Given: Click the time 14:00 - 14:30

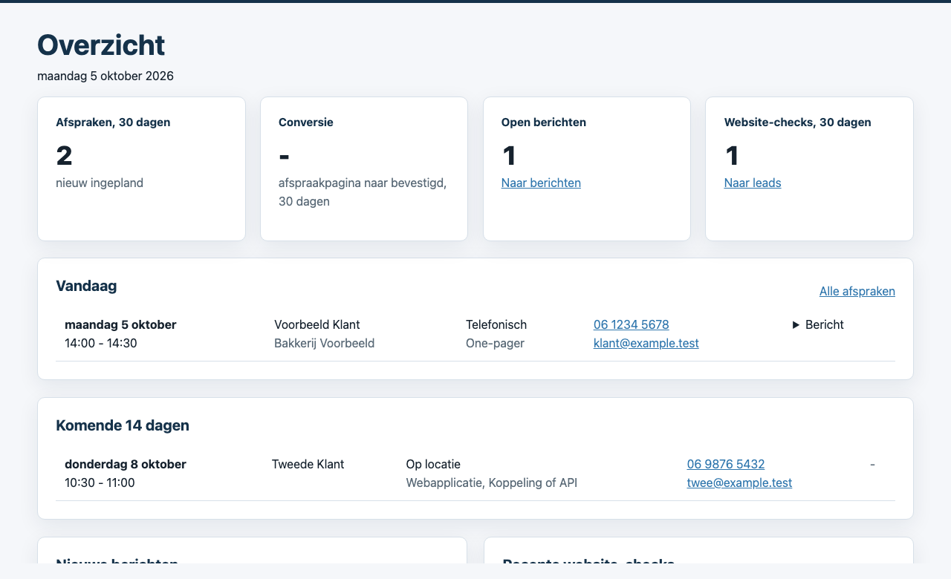Looking at the screenshot, I should point(101,343).
